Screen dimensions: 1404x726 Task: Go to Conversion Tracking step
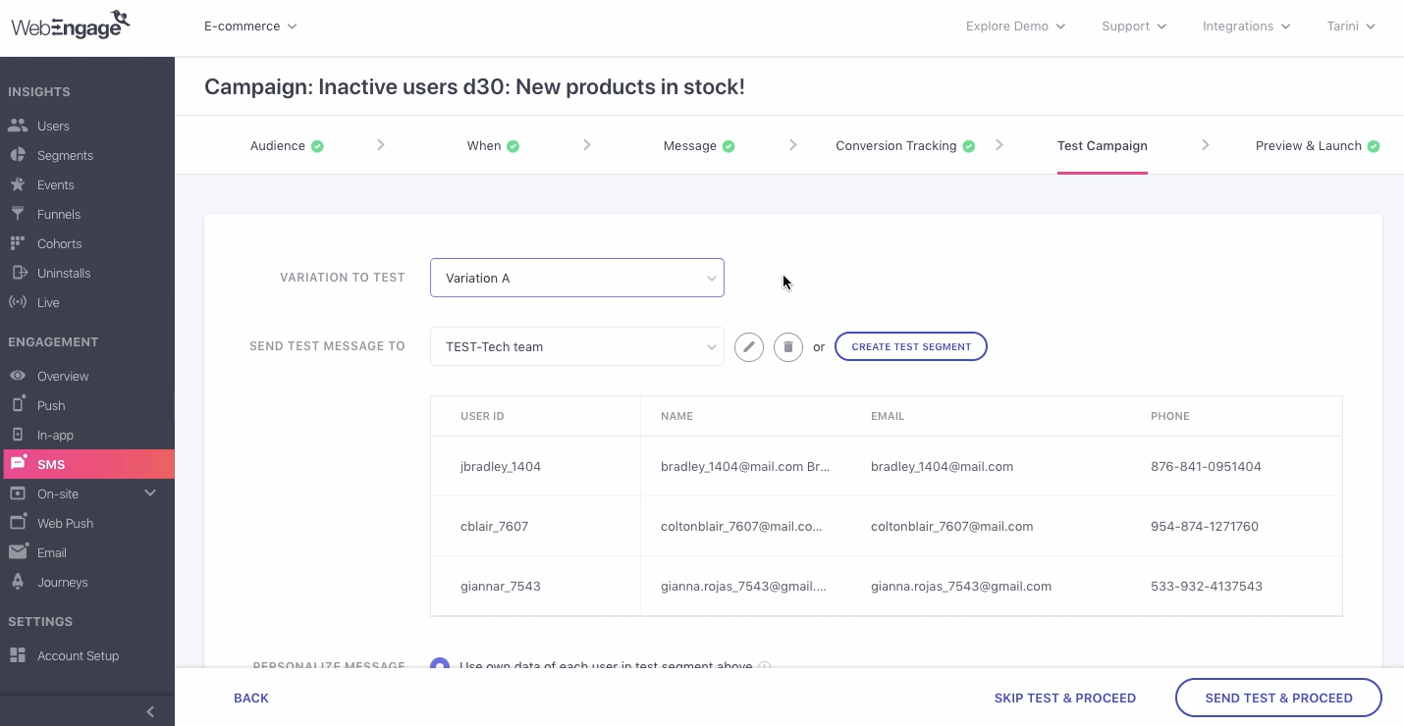pyautogui.click(x=896, y=145)
